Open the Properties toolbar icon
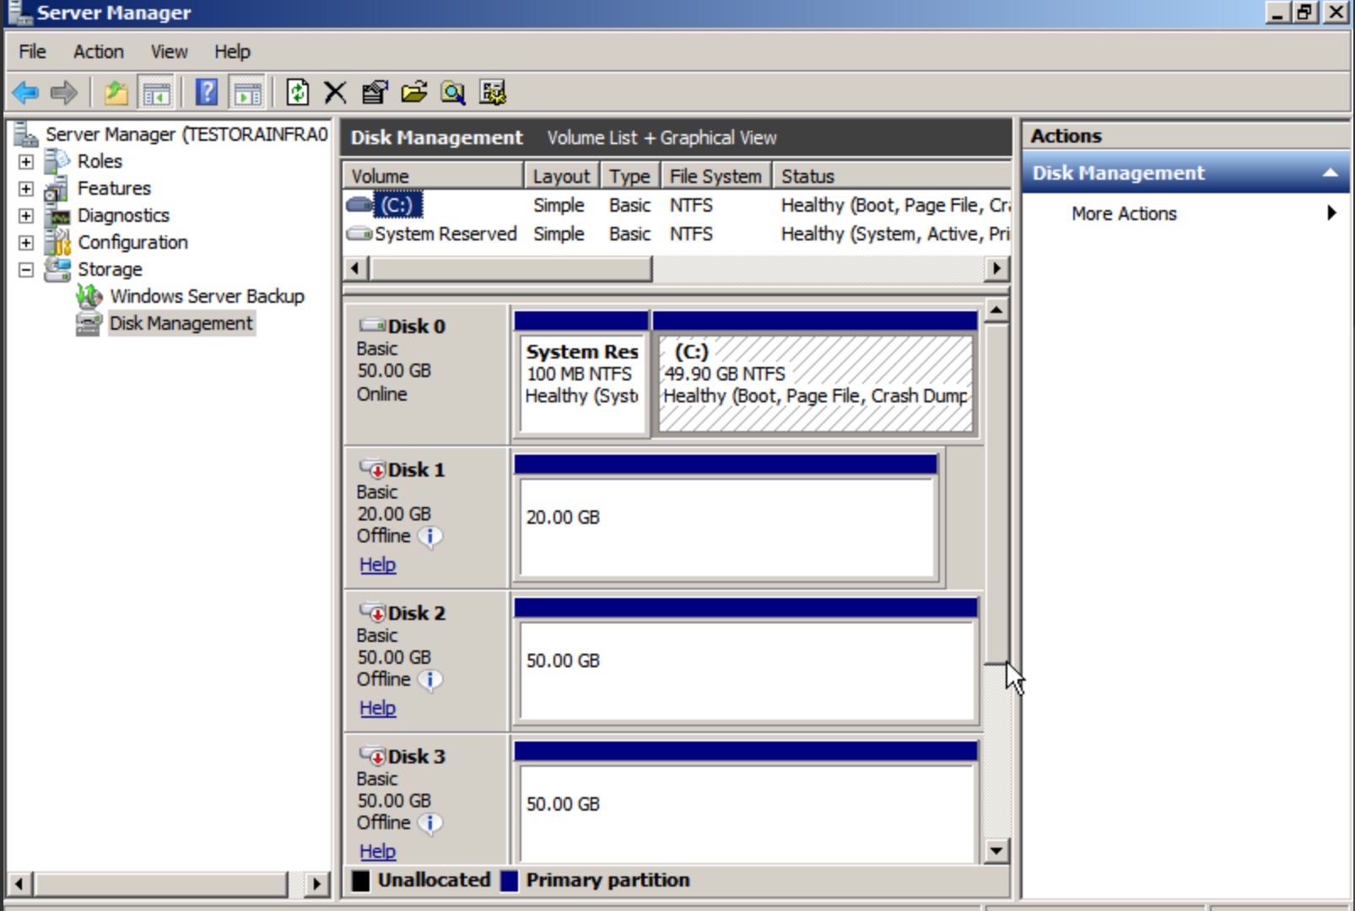The width and height of the screenshot is (1355, 911). (x=375, y=92)
